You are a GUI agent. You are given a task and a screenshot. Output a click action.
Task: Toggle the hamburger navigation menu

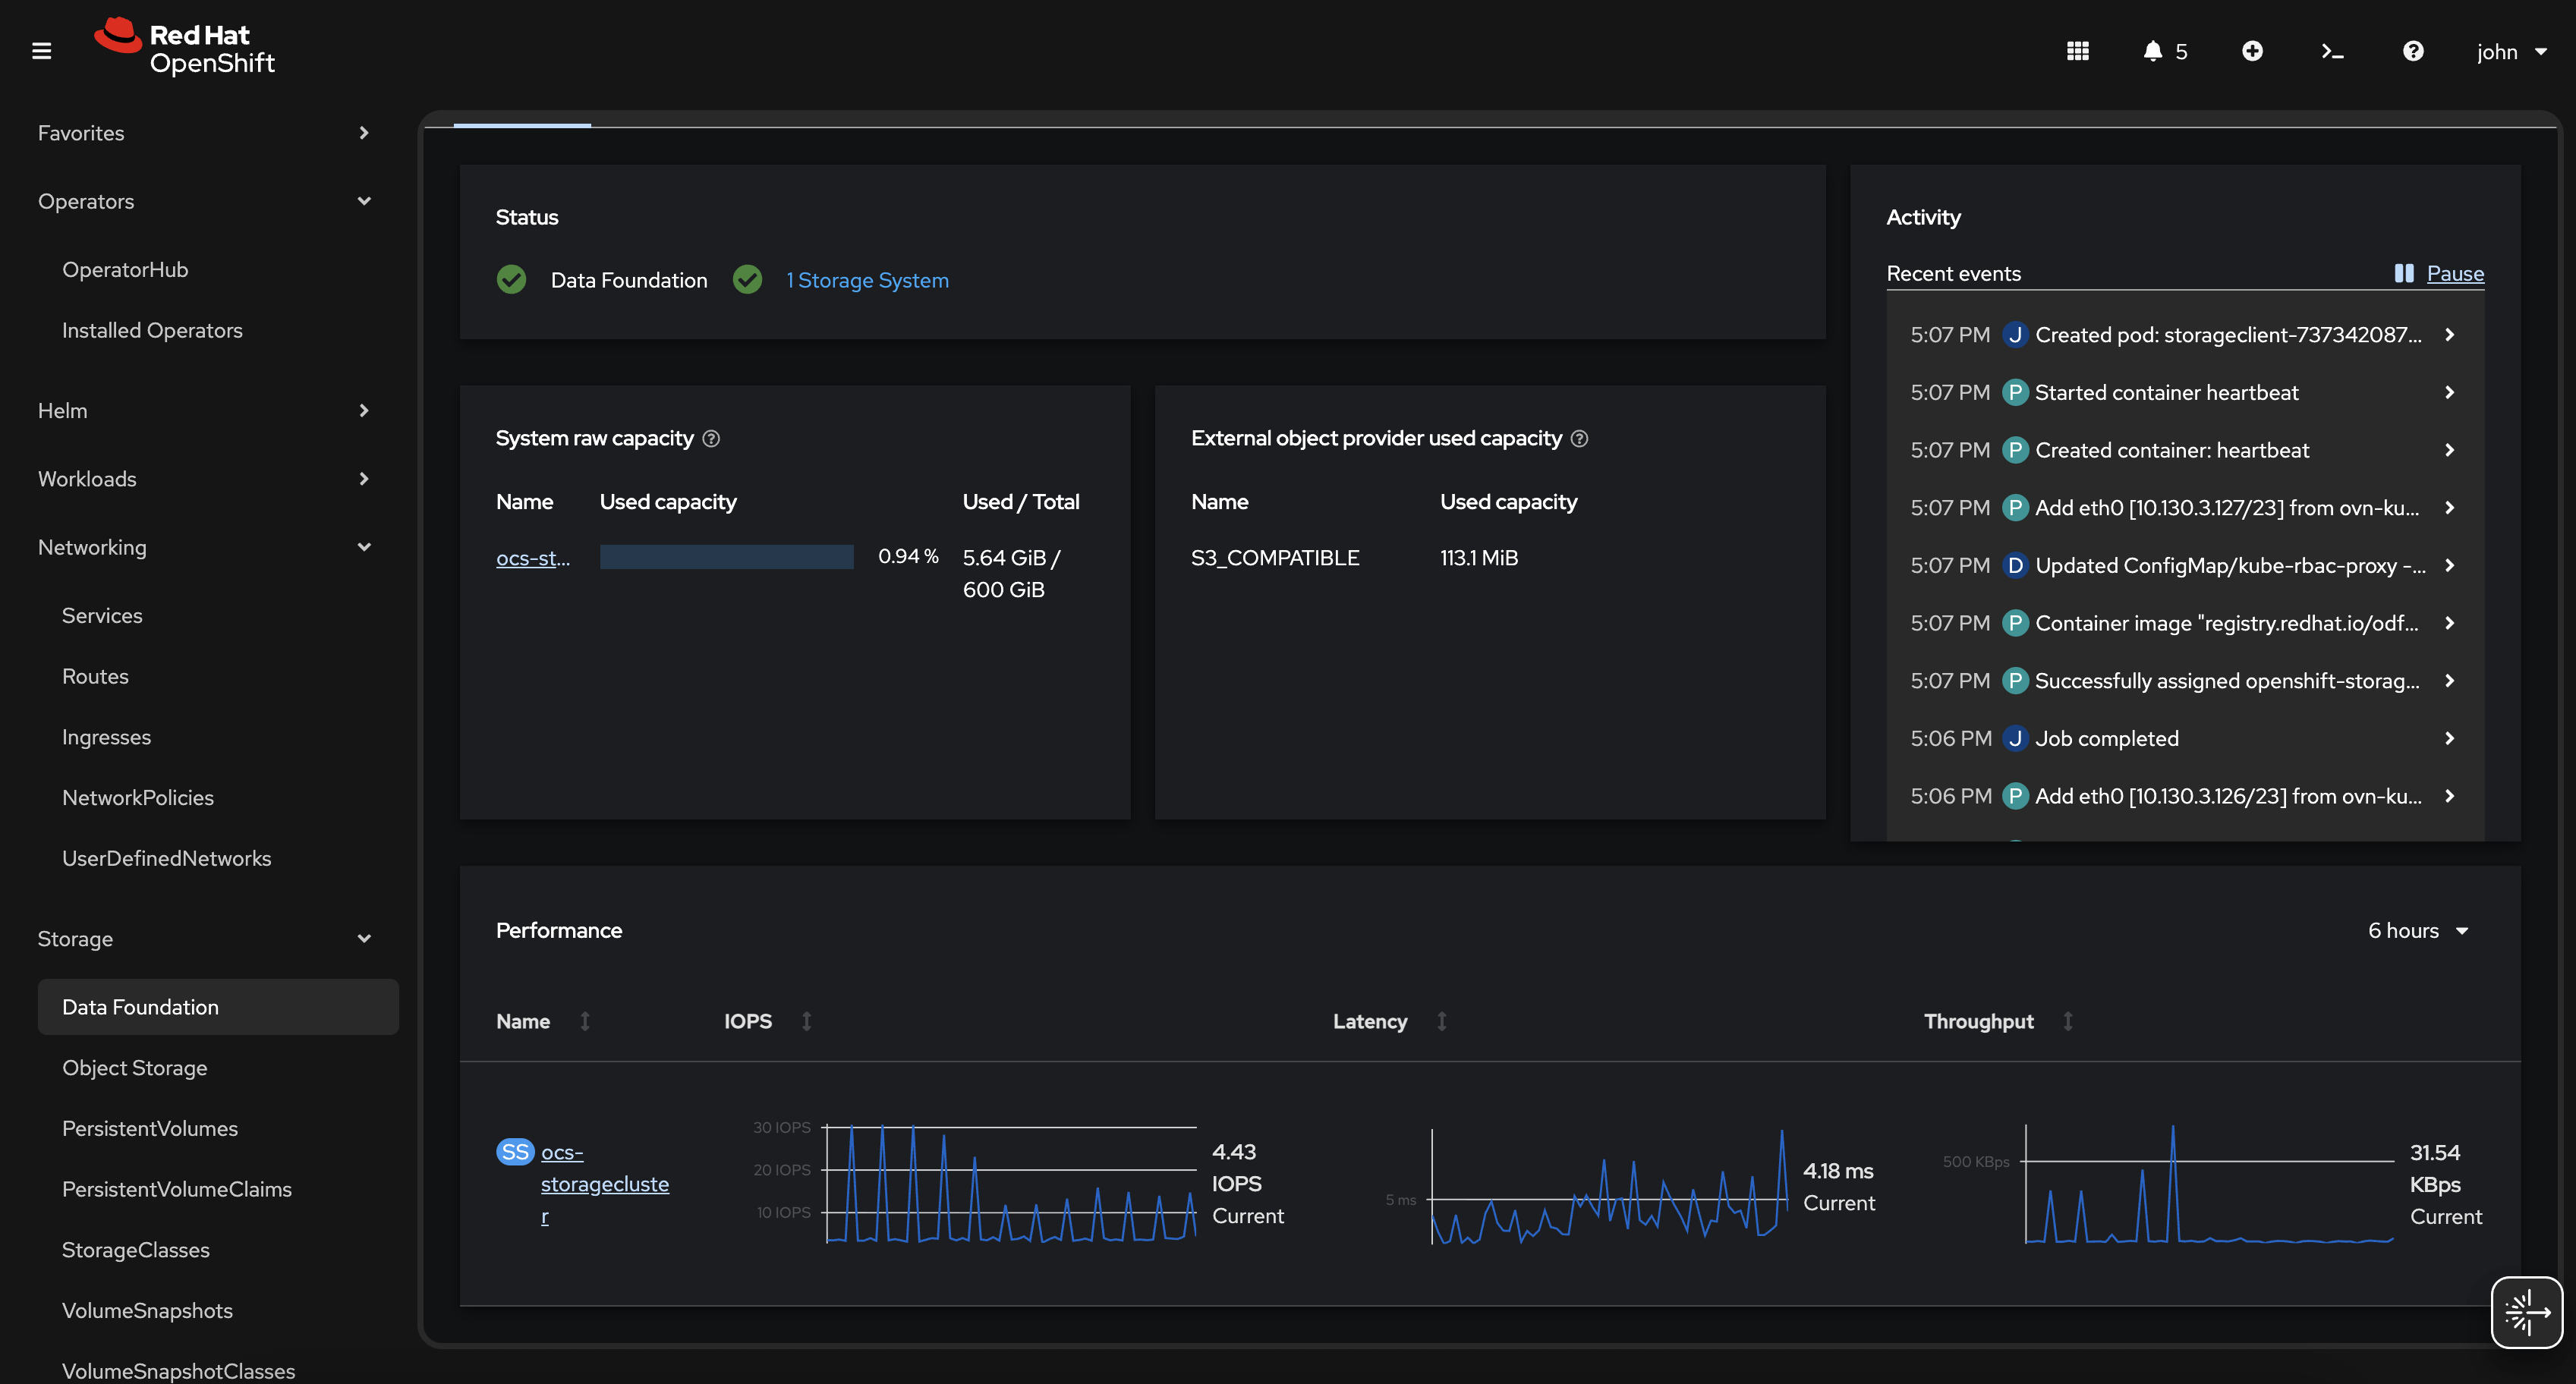(41, 51)
